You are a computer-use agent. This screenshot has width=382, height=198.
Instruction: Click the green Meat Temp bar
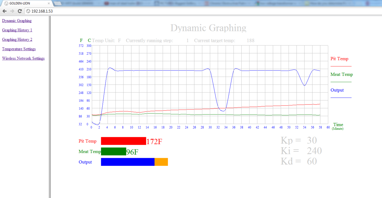coord(113,152)
